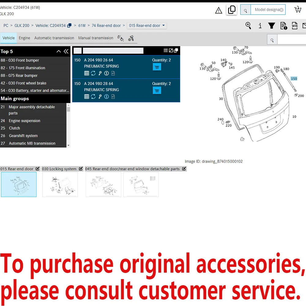Open the filter funnel icon
306x306 pixels.
pos(271,26)
